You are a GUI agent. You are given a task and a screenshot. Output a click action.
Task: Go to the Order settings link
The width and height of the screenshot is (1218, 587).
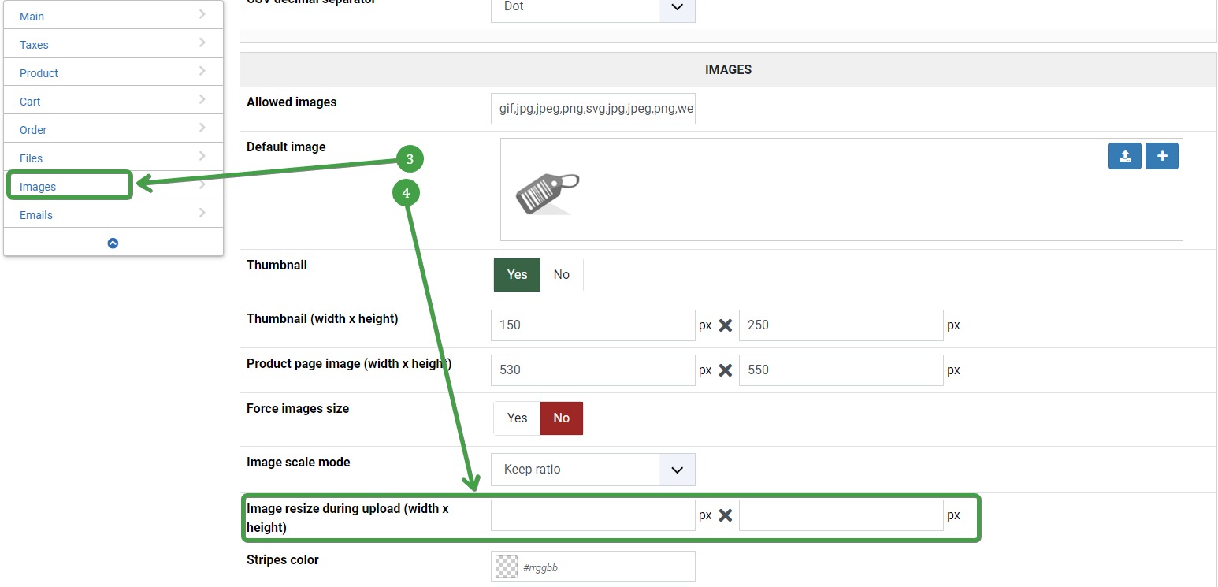33,130
